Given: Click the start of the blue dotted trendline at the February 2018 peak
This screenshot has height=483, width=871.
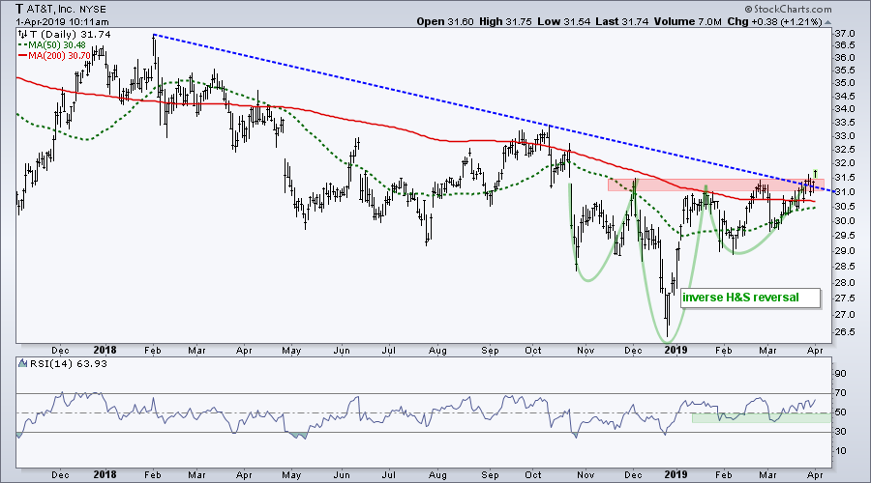Looking at the screenshot, I should coord(154,35).
